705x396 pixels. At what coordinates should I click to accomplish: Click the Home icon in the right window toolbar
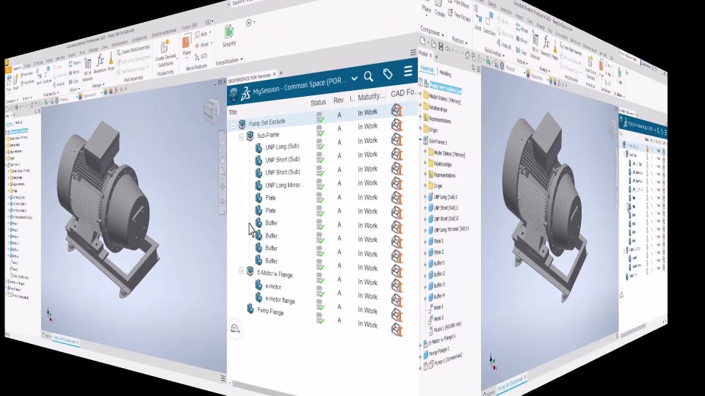[467, 55]
